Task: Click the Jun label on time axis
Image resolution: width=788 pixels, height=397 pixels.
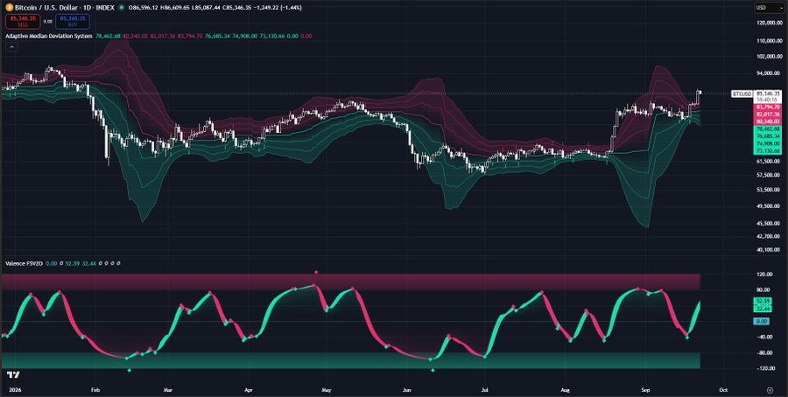Action: click(x=407, y=390)
